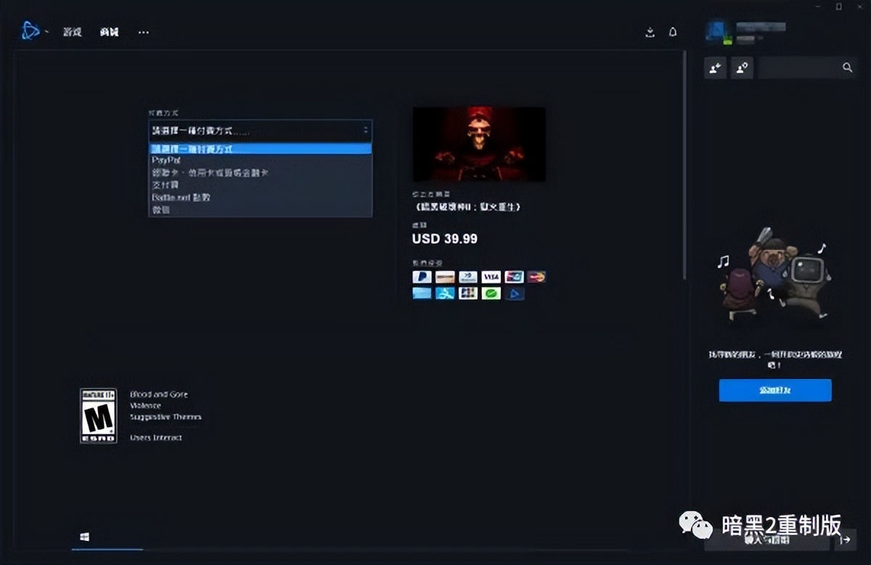Click the add friend icon button
871x565 pixels.
pyautogui.click(x=715, y=68)
